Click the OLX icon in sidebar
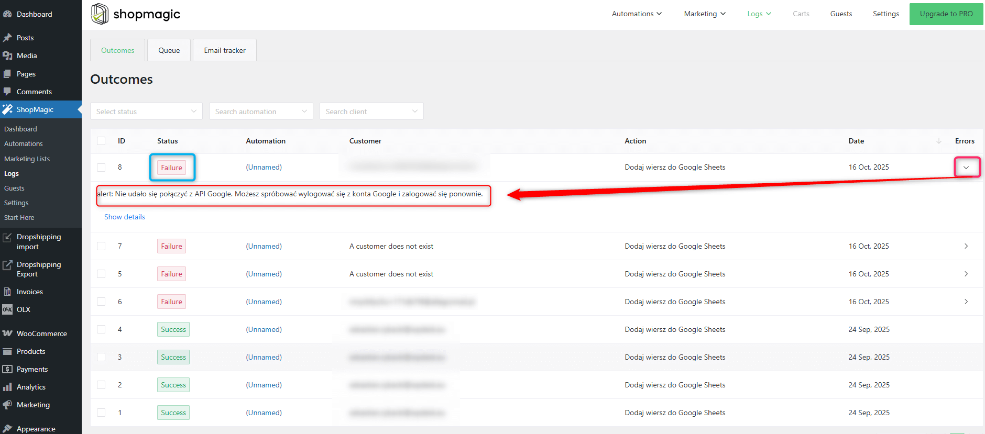 [x=7, y=309]
